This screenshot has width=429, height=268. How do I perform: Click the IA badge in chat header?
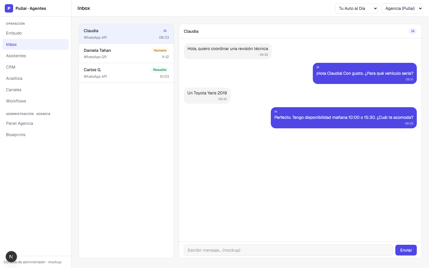tap(413, 31)
